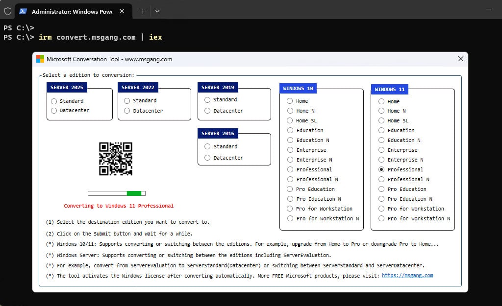
Task: Close the Administrator: Windows PowerShell tab
Action: [x=122, y=11]
